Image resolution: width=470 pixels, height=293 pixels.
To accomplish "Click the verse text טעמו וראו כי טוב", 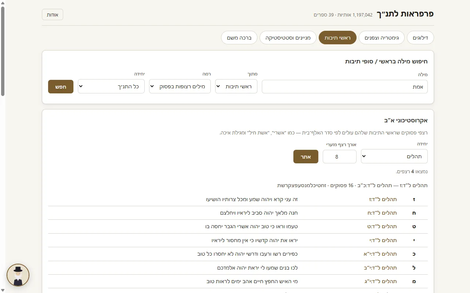I will tap(252, 227).
